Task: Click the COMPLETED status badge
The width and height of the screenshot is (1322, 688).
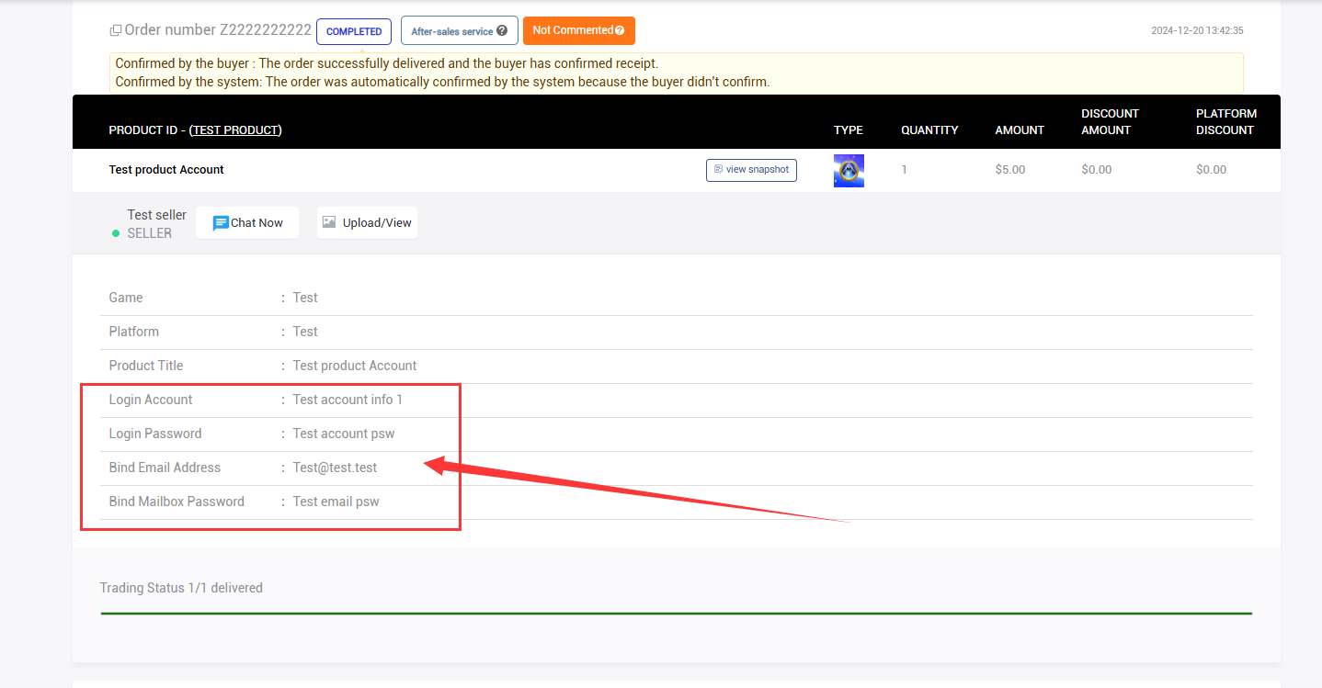Action: [354, 31]
